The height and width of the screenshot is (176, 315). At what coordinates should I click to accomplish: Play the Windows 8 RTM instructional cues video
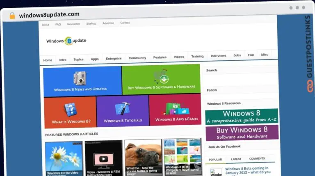104,158
